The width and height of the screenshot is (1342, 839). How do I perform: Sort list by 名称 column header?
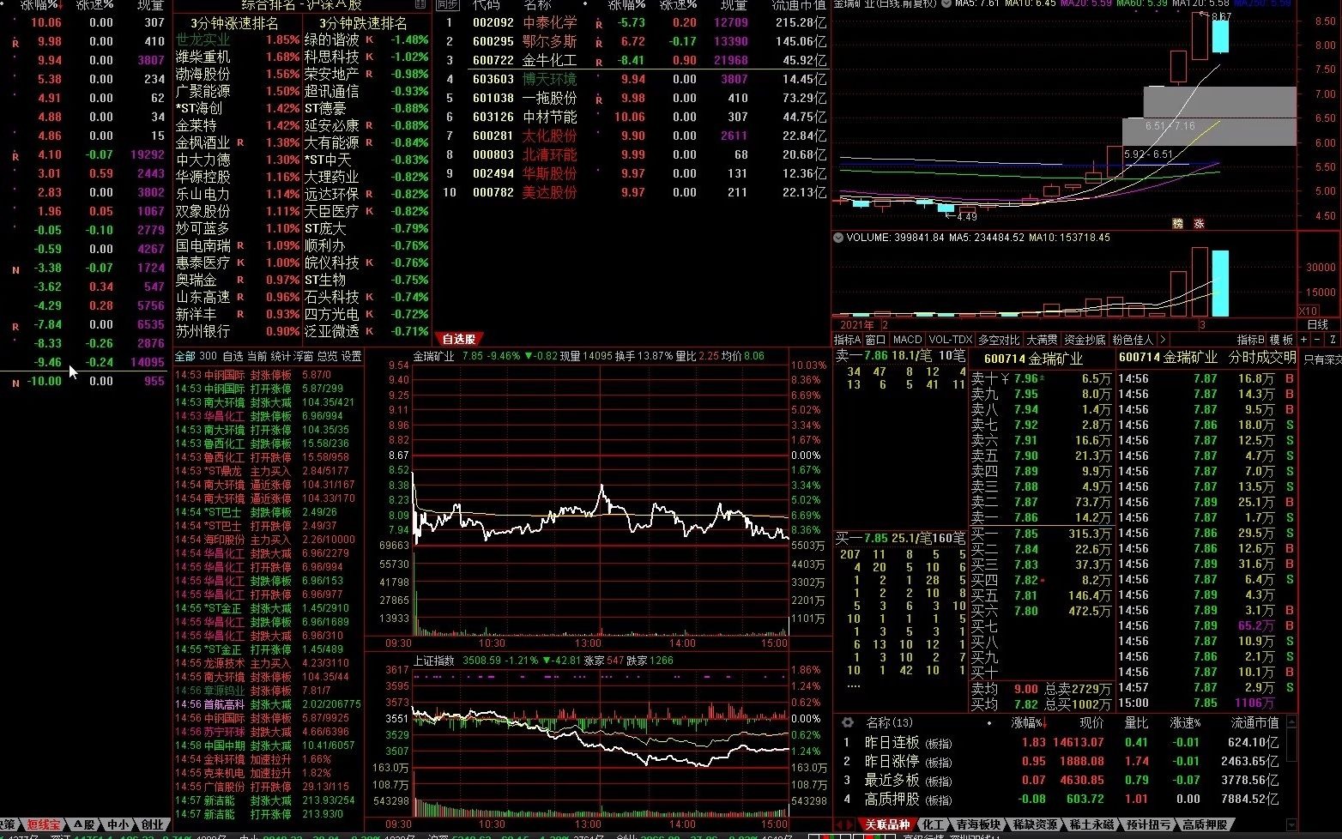(x=538, y=4)
